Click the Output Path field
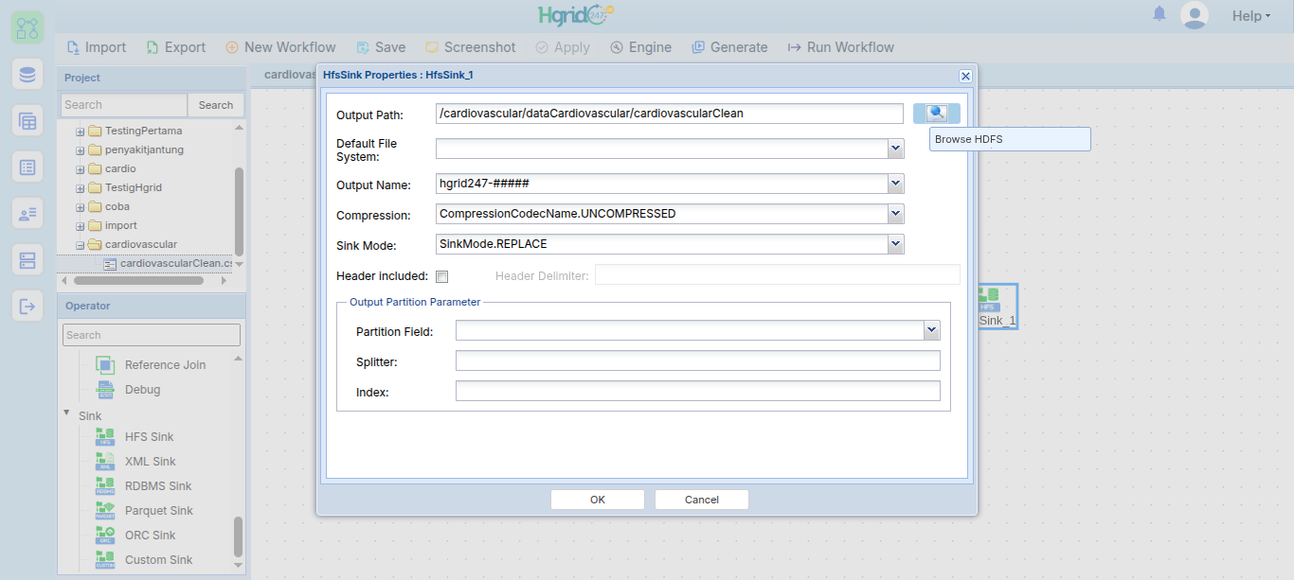1294x580 pixels. tap(670, 114)
